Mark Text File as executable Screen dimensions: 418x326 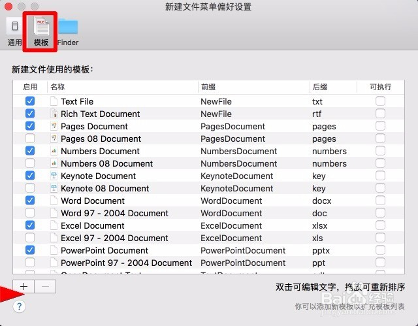pos(380,101)
